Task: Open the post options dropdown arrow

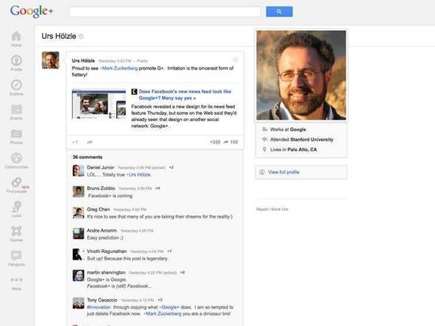Action: (235, 59)
